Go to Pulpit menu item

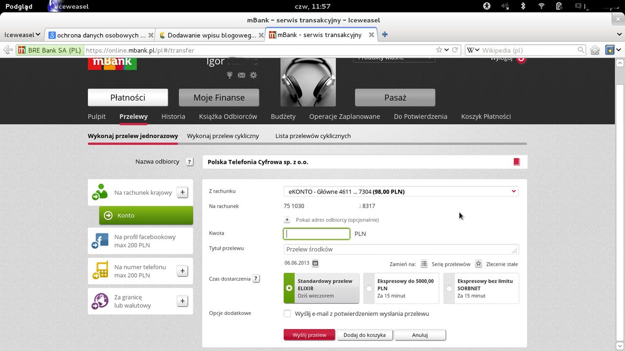tap(97, 117)
